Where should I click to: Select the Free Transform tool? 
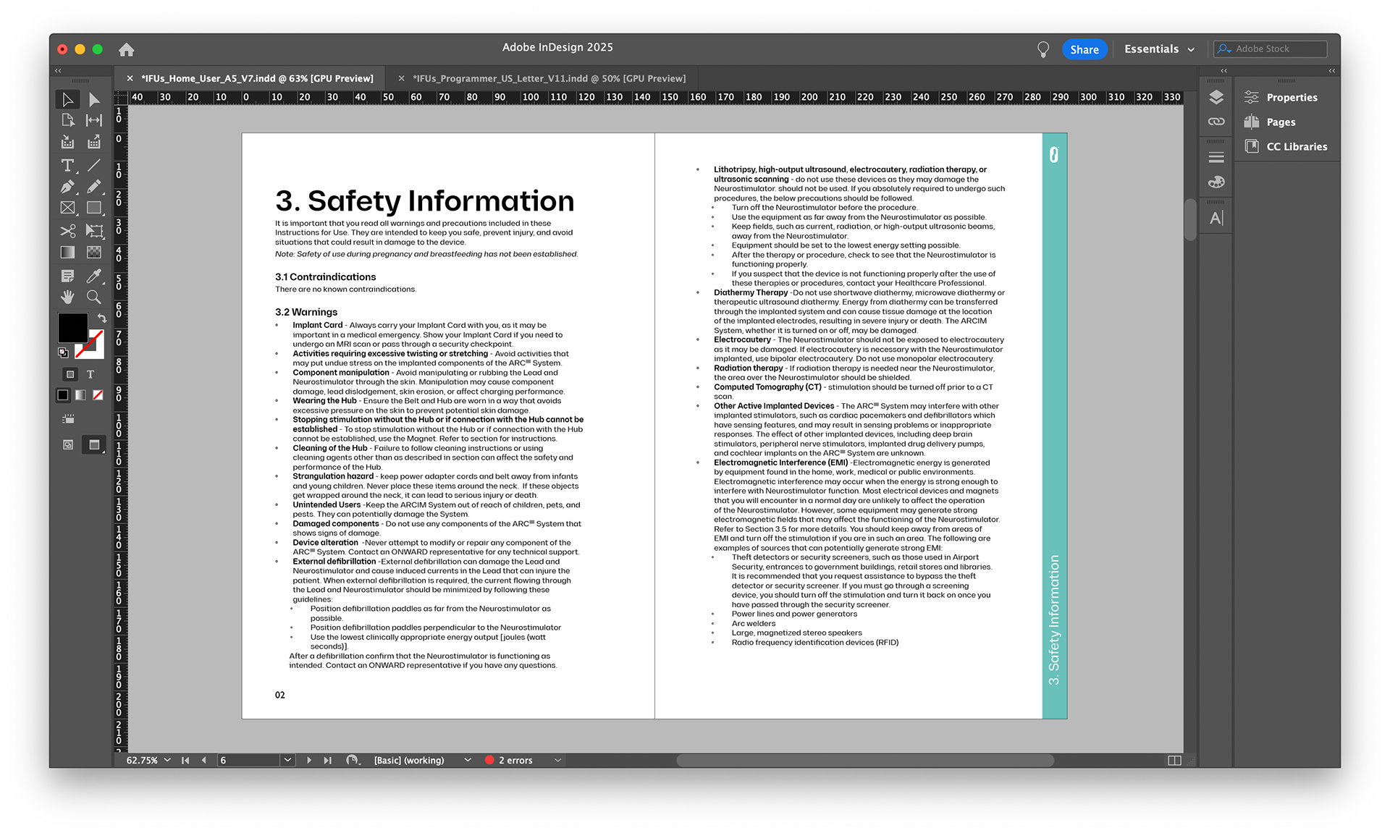click(94, 231)
